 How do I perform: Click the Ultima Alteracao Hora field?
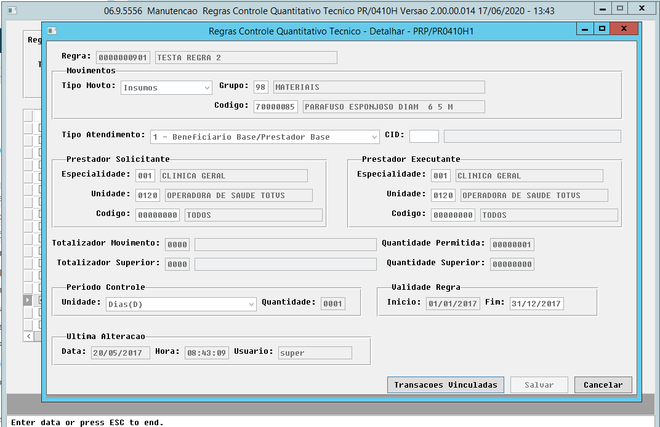(x=207, y=353)
